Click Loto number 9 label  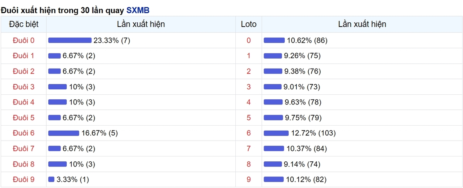tap(248, 179)
